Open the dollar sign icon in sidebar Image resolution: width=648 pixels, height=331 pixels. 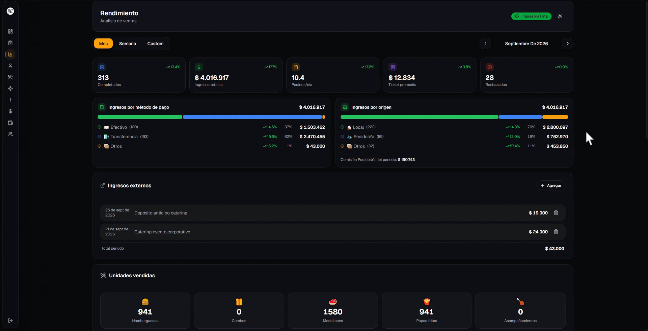click(10, 111)
